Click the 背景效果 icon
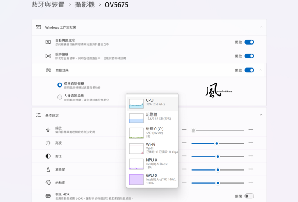 point(48,70)
